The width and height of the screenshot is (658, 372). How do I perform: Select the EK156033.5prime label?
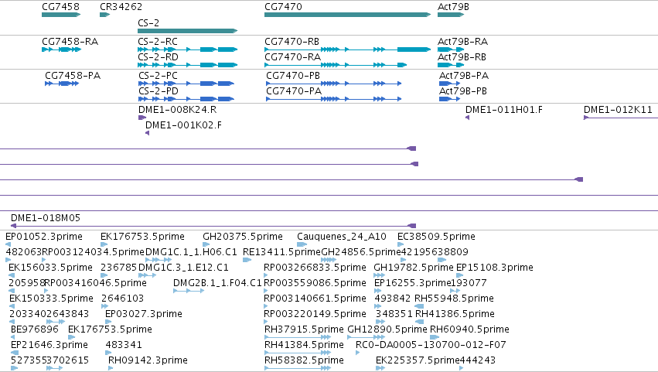(x=50, y=268)
